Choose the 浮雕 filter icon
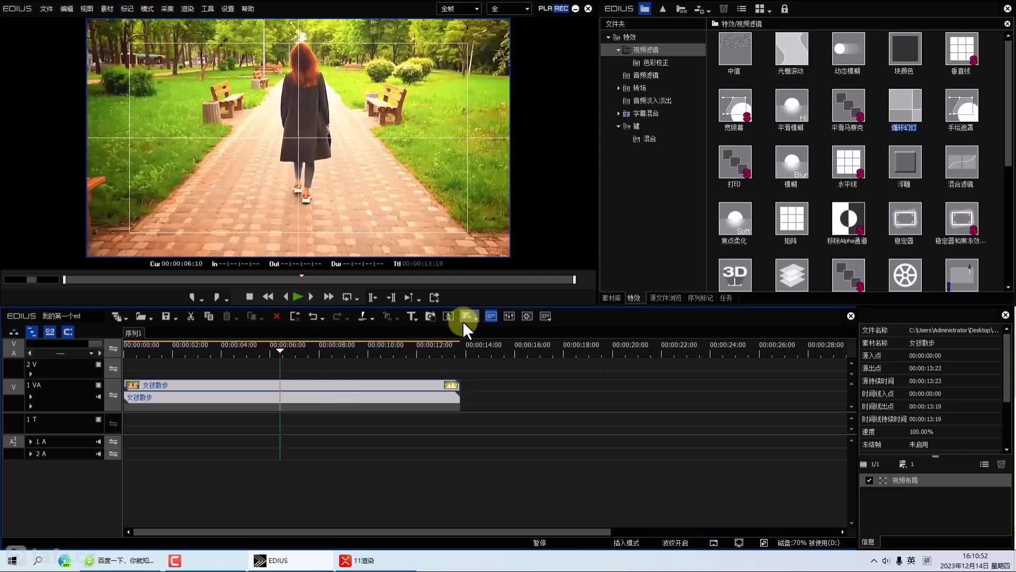Image resolution: width=1016 pixels, height=572 pixels. pyautogui.click(x=905, y=163)
